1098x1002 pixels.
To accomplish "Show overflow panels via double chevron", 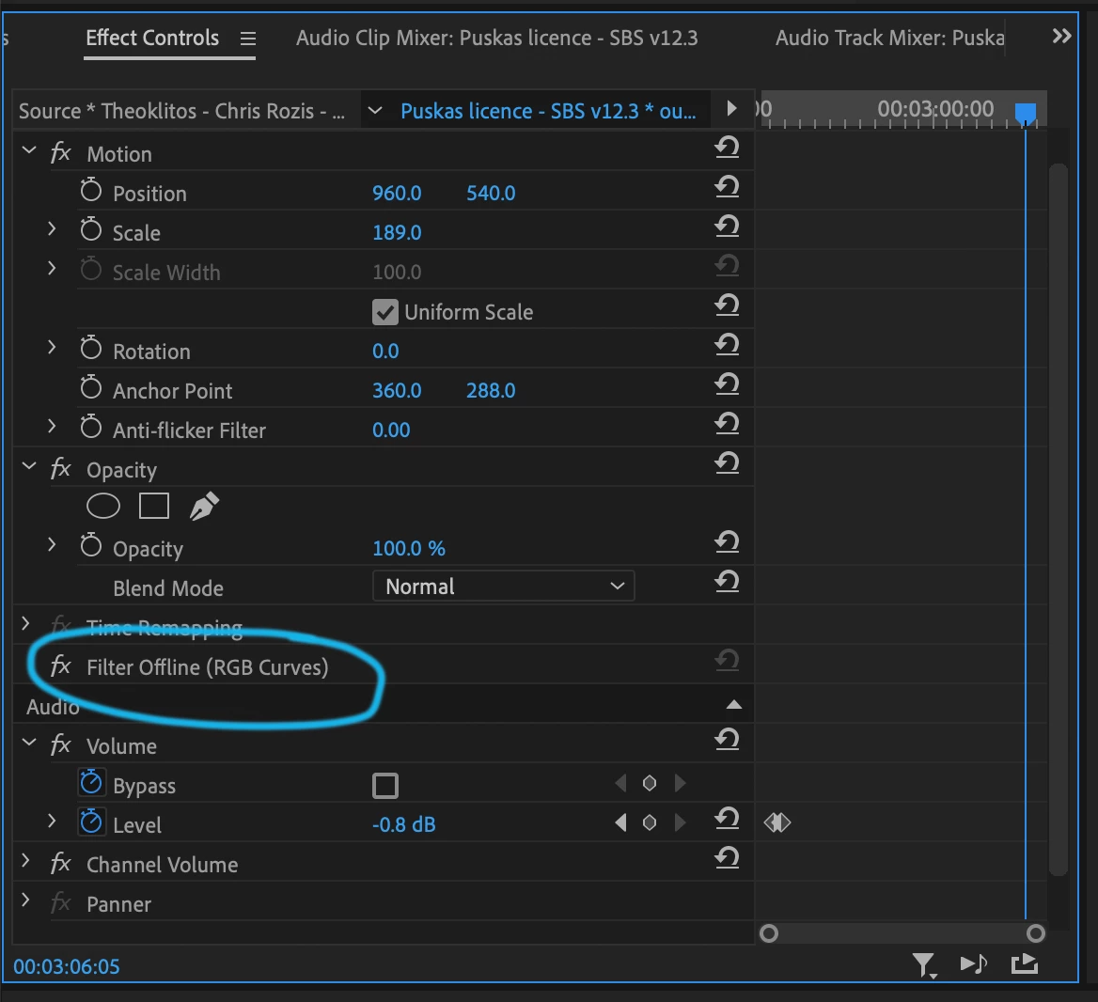I will click(x=1061, y=36).
